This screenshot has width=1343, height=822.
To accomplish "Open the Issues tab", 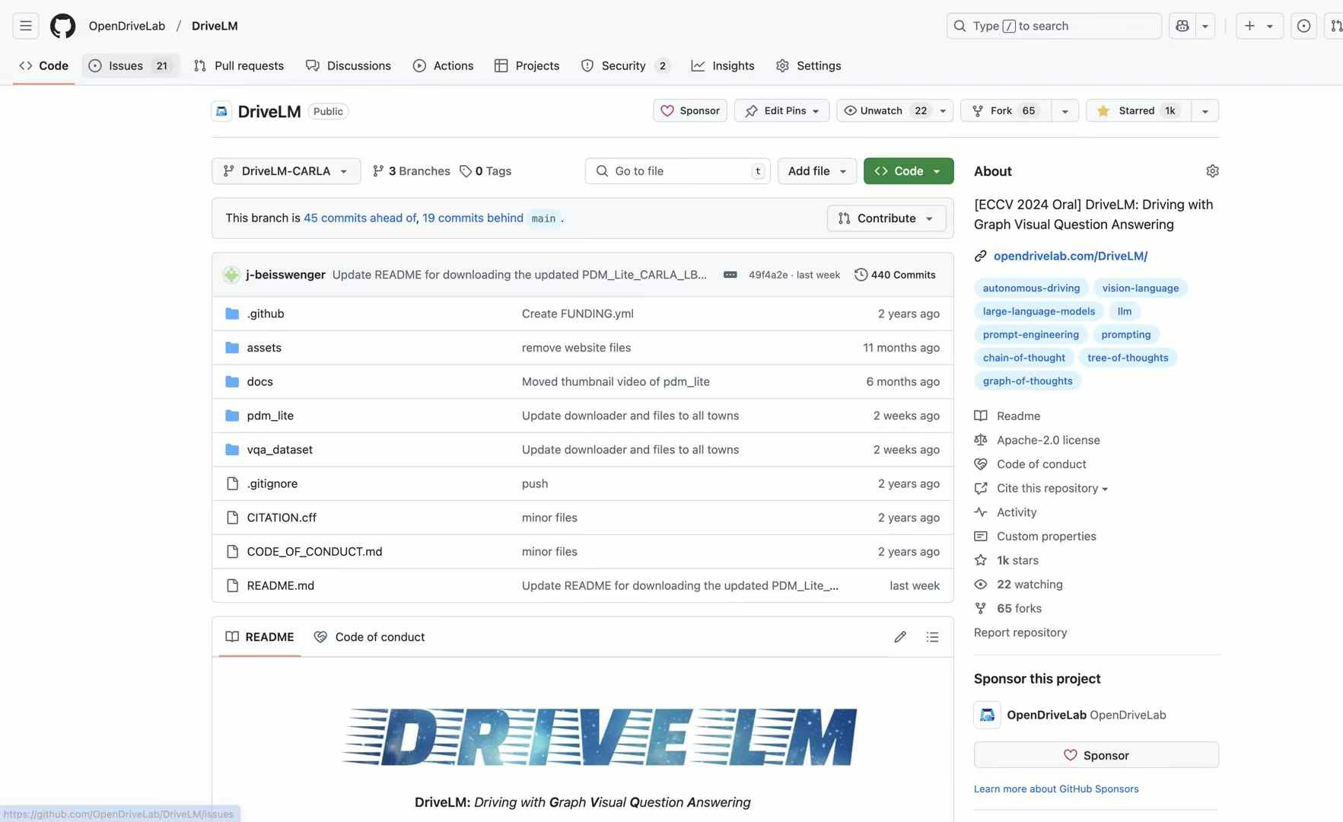I will tap(130, 65).
